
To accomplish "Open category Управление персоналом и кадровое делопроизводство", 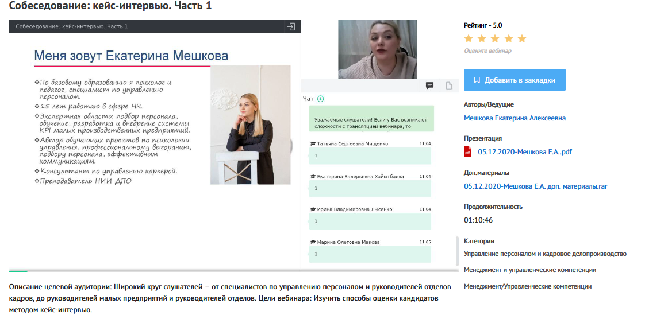I will point(545,254).
